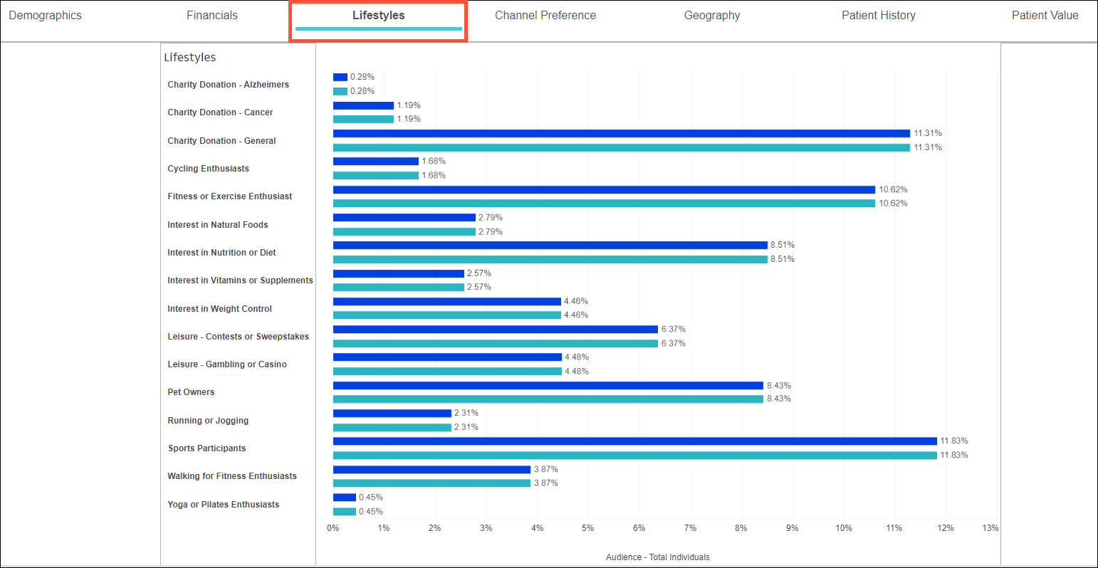Click the Yoga or Pilates Enthusiasts label
Screen dimensions: 1098x568
(224, 505)
